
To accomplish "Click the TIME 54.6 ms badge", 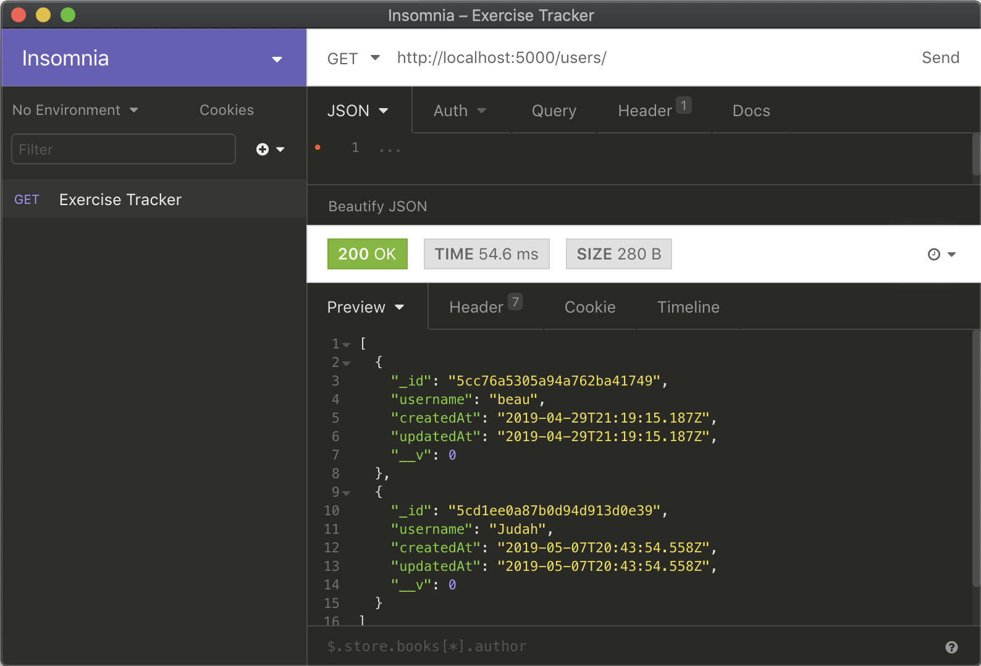I will point(486,254).
